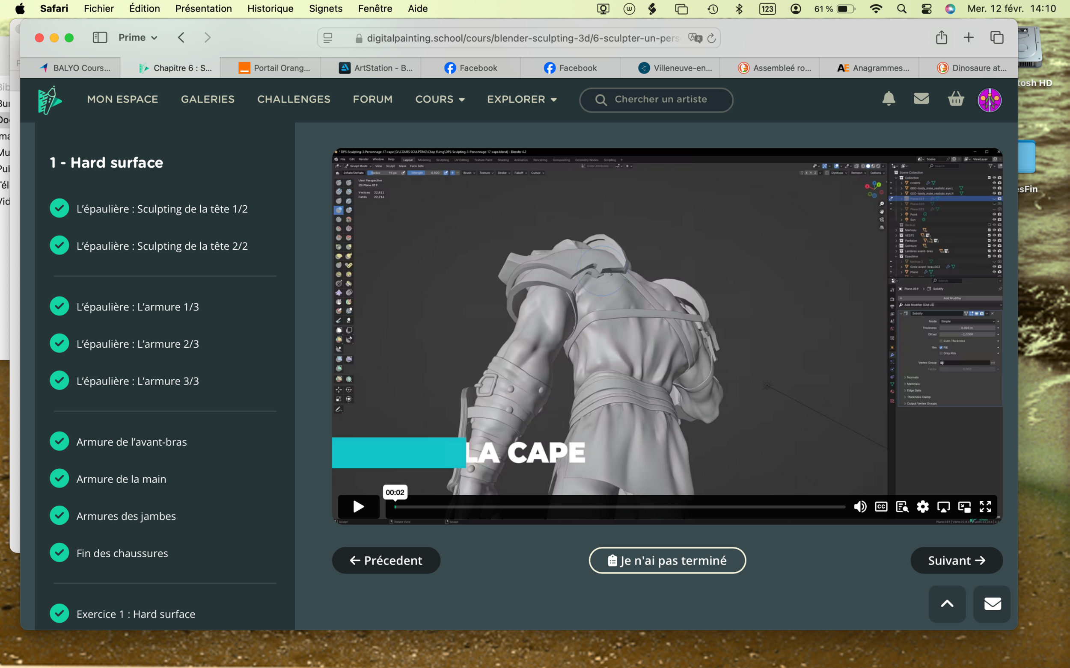1070x668 pixels.
Task: Open the shopping basket icon
Action: point(955,98)
